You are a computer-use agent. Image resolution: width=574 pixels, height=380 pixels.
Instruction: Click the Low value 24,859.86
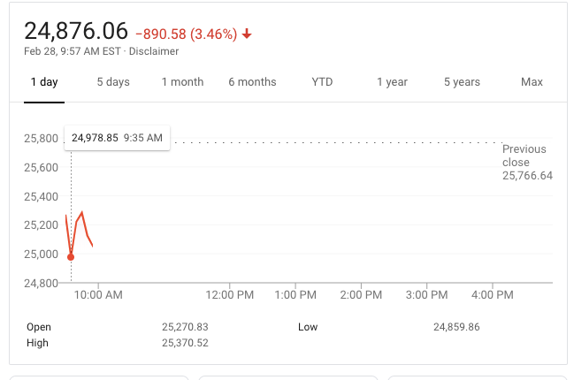456,327
